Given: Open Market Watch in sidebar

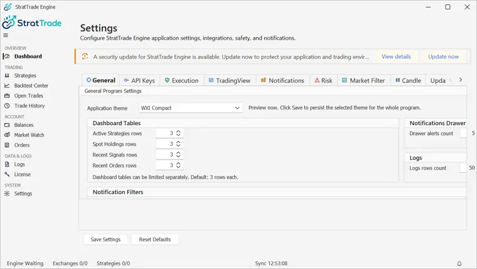Looking at the screenshot, I should [x=29, y=135].
